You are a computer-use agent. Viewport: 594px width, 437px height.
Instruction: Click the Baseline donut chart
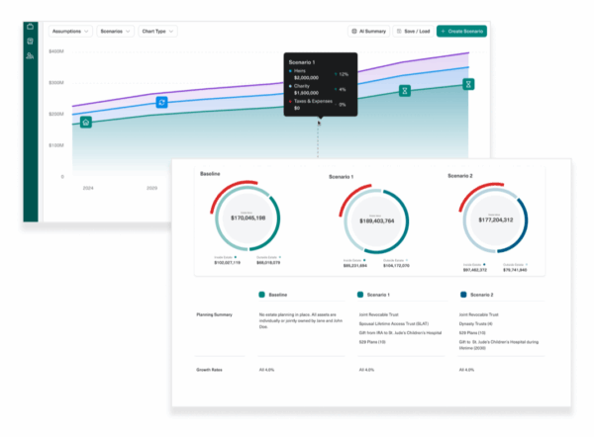(x=247, y=218)
